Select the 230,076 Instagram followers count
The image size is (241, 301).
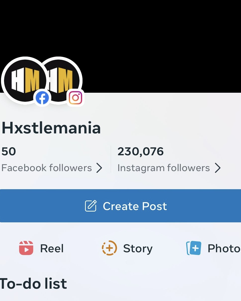[x=140, y=152]
